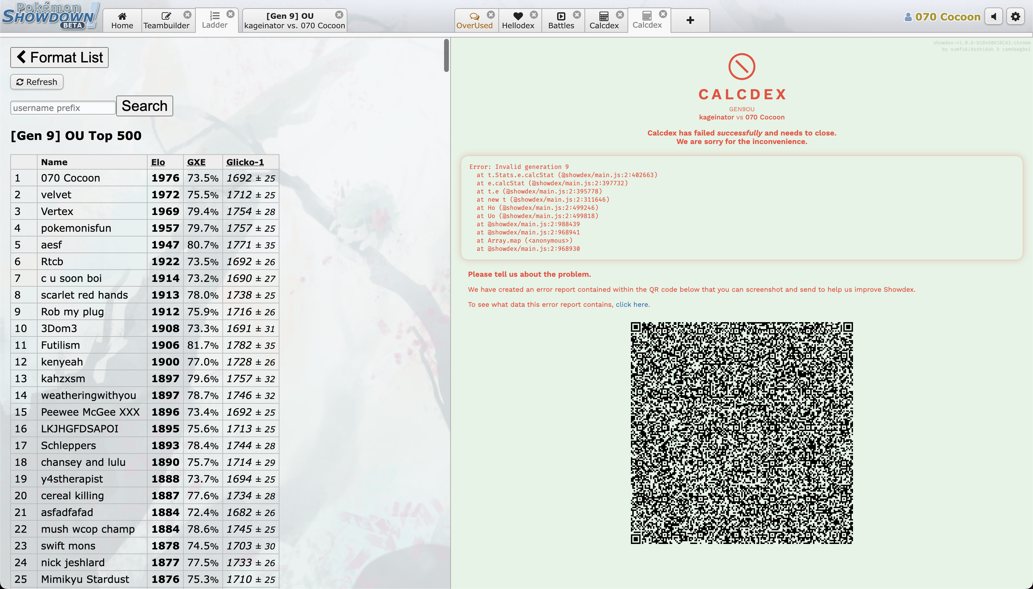1033x589 pixels.
Task: Open the Hellodex tab
Action: [518, 20]
